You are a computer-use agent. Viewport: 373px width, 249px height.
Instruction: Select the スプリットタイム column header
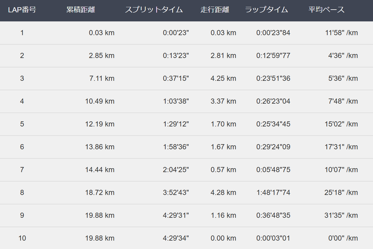pos(154,10)
